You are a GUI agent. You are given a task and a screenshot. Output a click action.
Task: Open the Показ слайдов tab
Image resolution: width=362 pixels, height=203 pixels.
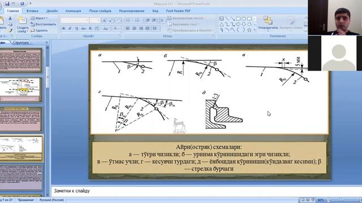[100, 11]
